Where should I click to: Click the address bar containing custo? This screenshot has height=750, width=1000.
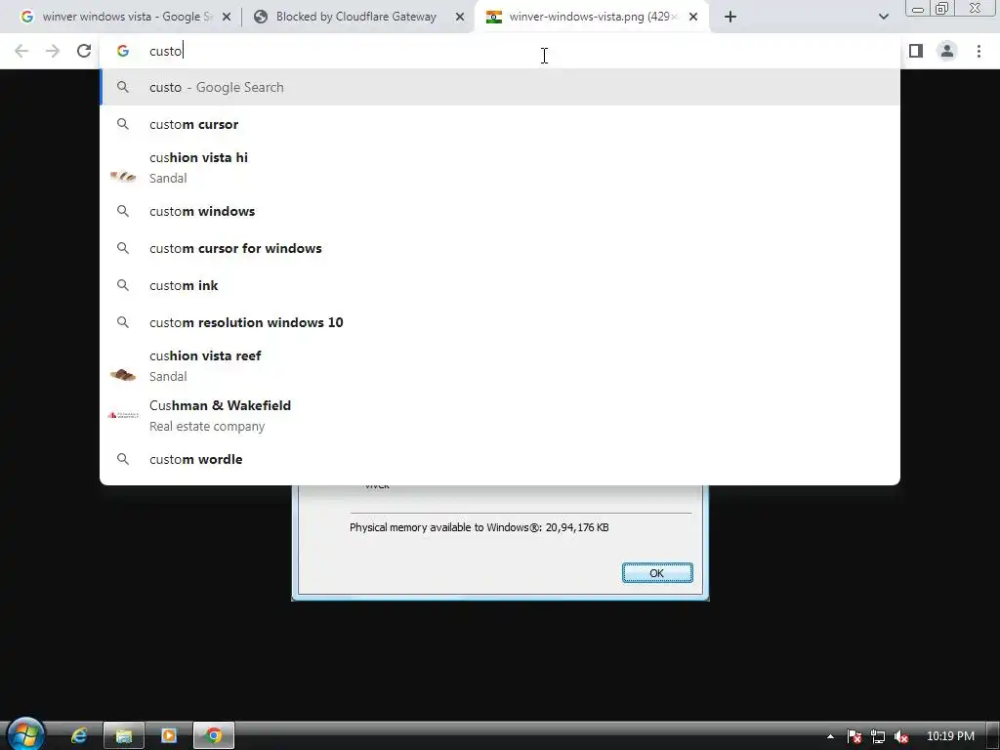click(x=500, y=51)
